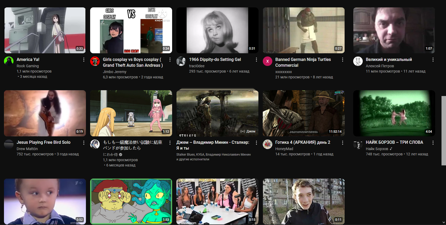Open にわか侍 channel avatar
The width and height of the screenshot is (446, 225).
[x=95, y=144]
